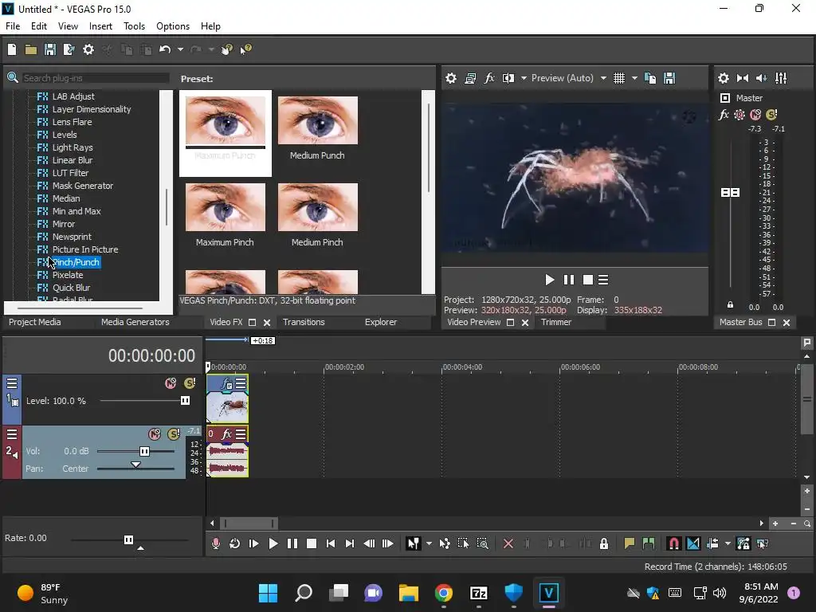Click audio track Vol slider handle

tap(145, 451)
